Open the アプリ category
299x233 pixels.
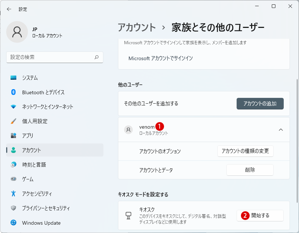pos(55,136)
